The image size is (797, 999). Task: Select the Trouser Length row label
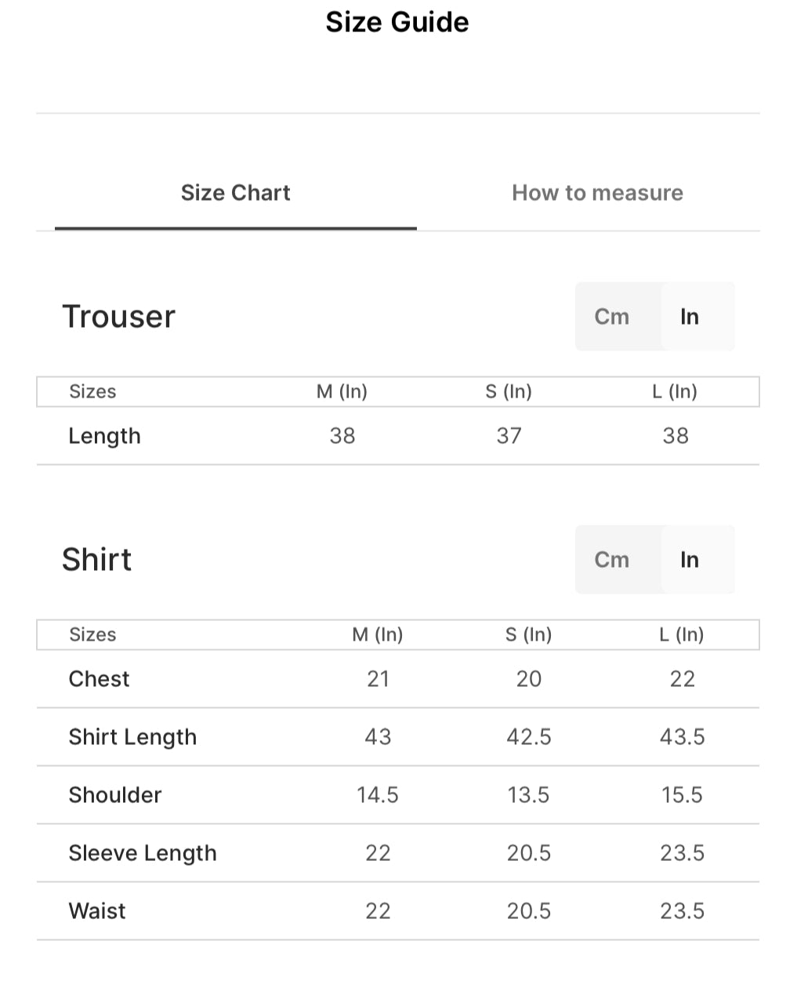click(x=104, y=436)
